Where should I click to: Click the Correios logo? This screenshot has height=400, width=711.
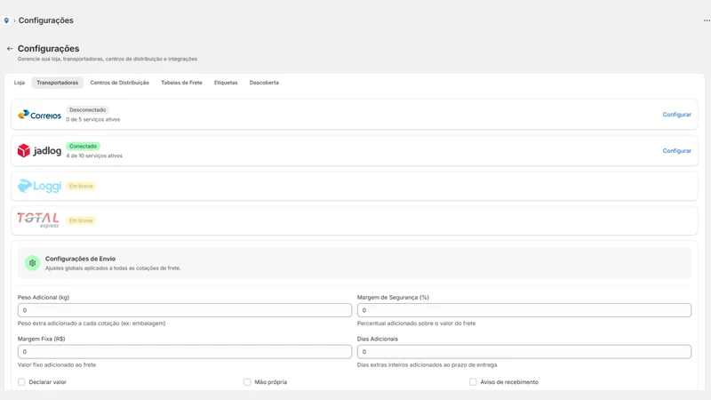[x=39, y=115]
